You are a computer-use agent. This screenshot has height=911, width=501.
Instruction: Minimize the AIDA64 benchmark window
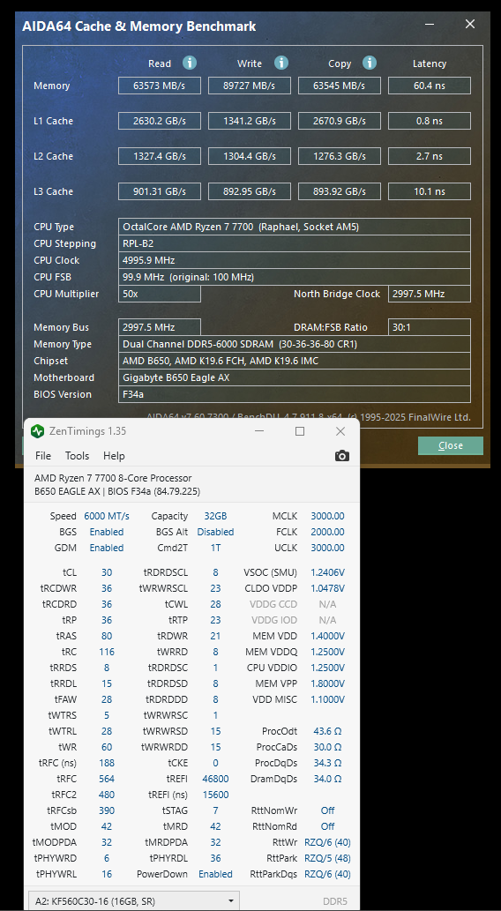click(430, 24)
